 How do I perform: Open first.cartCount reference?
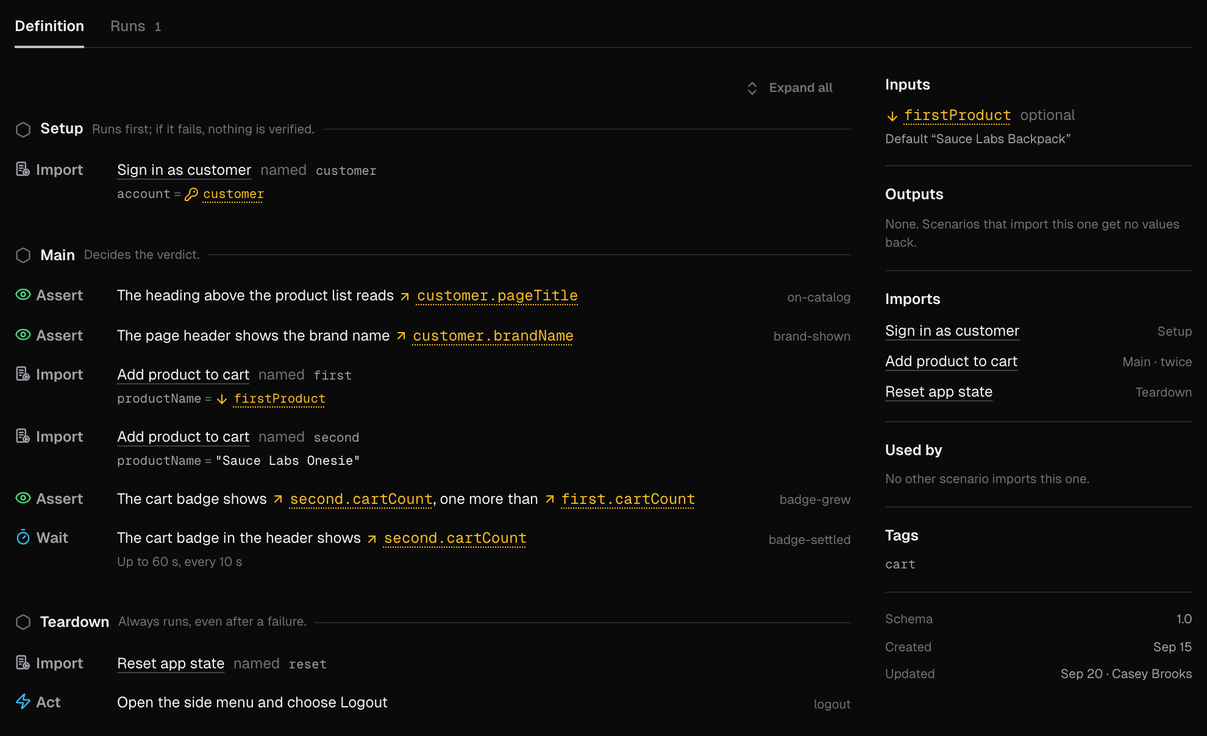[x=628, y=500]
